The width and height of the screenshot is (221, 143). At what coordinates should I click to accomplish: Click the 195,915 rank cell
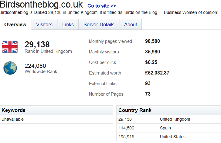137,137
